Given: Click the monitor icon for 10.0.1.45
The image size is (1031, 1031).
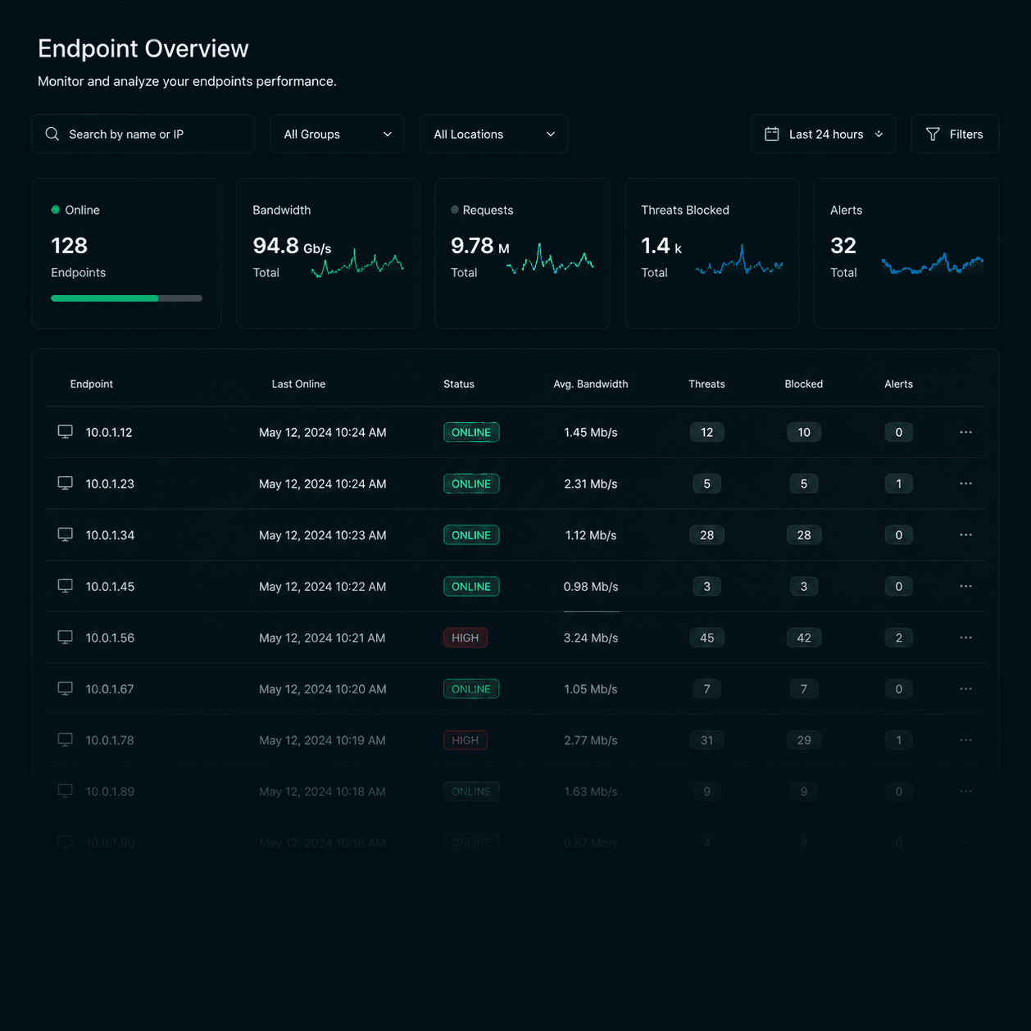Looking at the screenshot, I should (x=66, y=586).
